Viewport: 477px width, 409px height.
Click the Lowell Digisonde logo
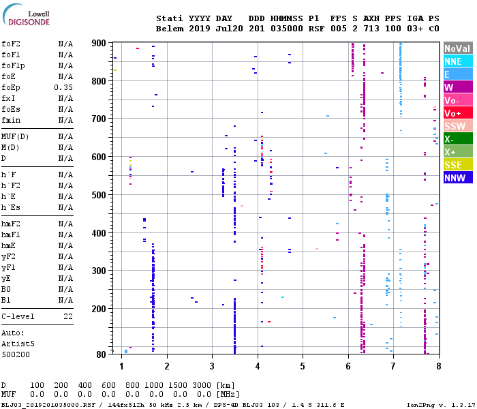(27, 15)
